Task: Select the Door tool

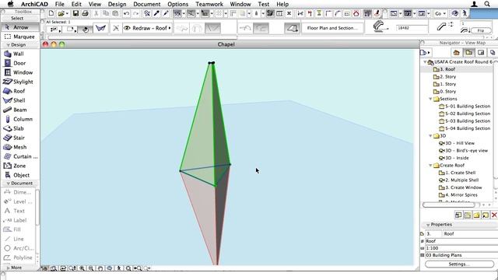Action: (19, 63)
